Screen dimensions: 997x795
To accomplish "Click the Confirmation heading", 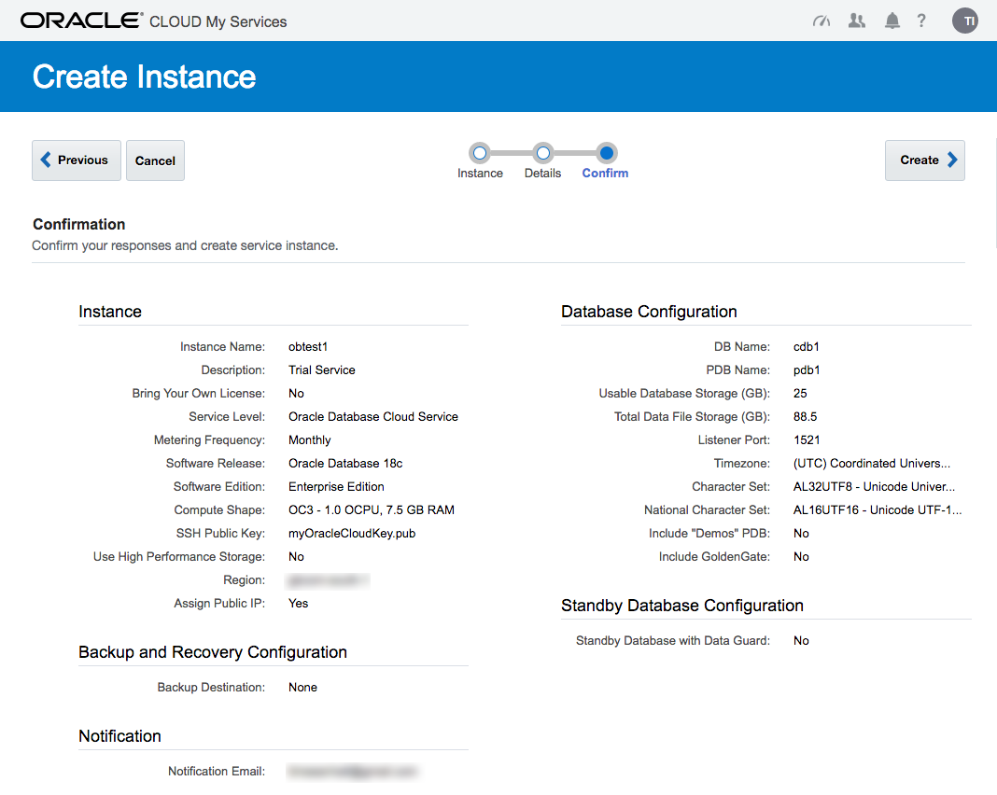I will 78,224.
